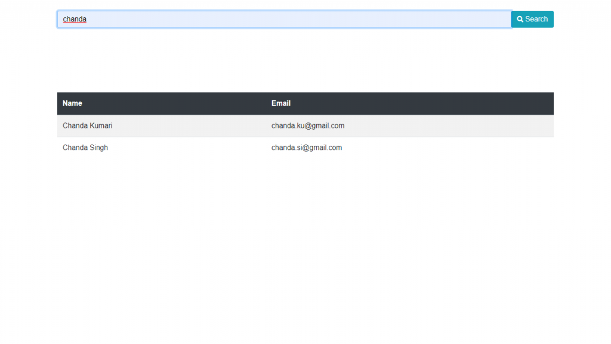This screenshot has height=344, width=611.
Task: Select the Chanda Kumari name cell
Action: (x=88, y=126)
